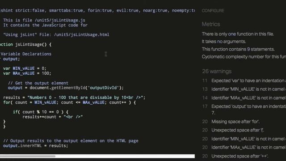This screenshot has height=161, width=286.
Task: Select the warning line 11 about 'var' indentation
Action: [244, 80]
